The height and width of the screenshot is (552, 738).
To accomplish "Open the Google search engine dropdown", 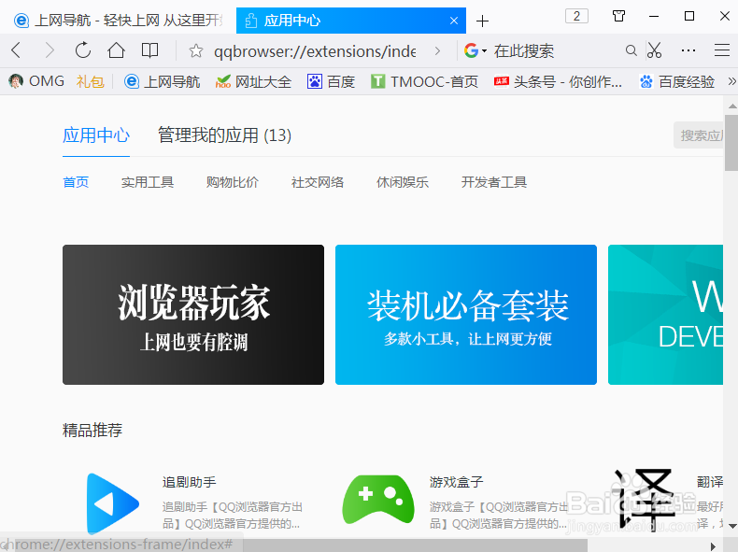I will click(475, 50).
